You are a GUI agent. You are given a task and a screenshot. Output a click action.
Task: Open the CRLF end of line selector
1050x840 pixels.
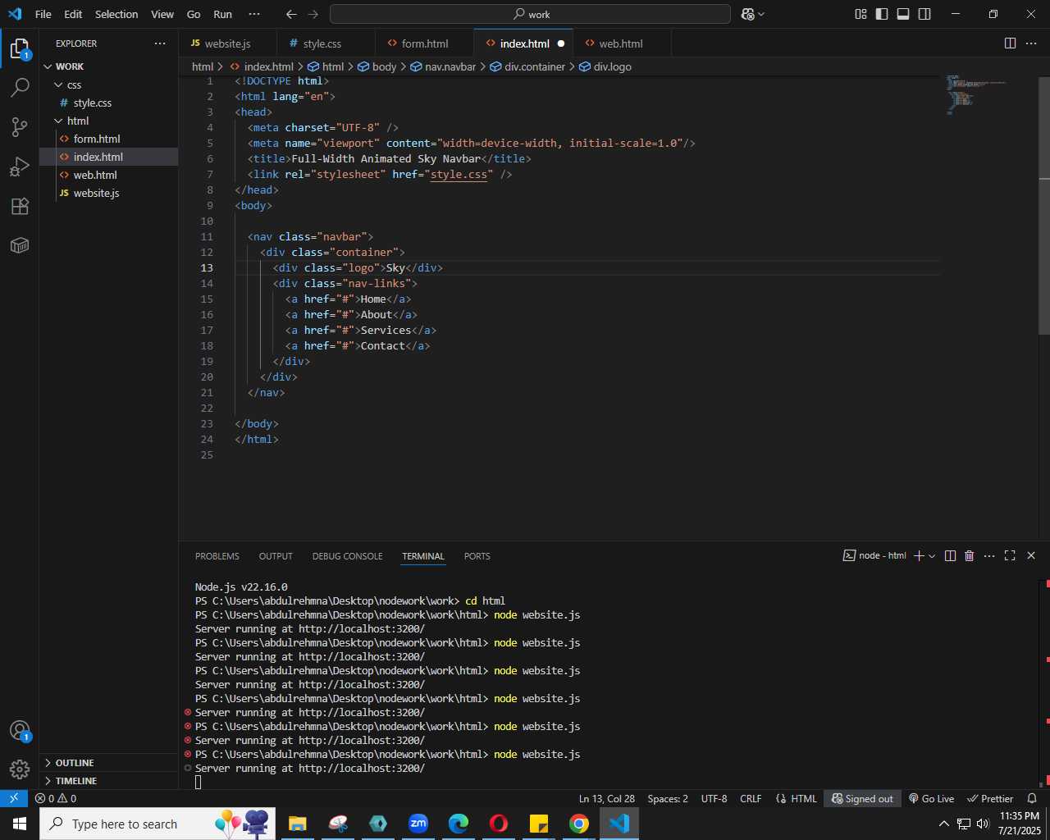(751, 798)
